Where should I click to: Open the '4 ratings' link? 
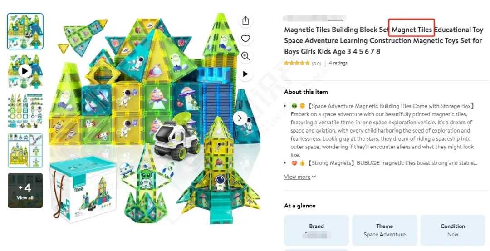click(338, 63)
